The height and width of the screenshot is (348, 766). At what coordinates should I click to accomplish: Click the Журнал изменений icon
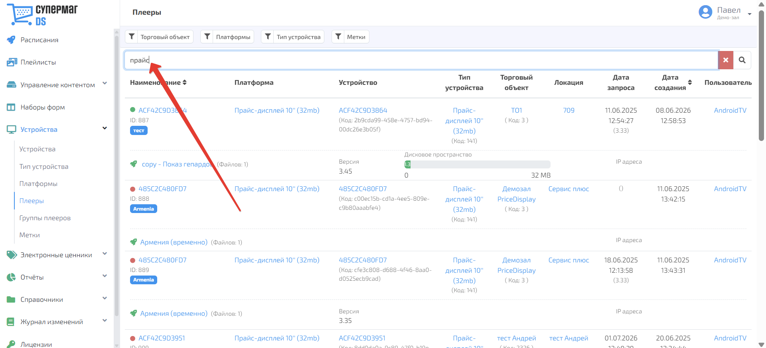11,322
